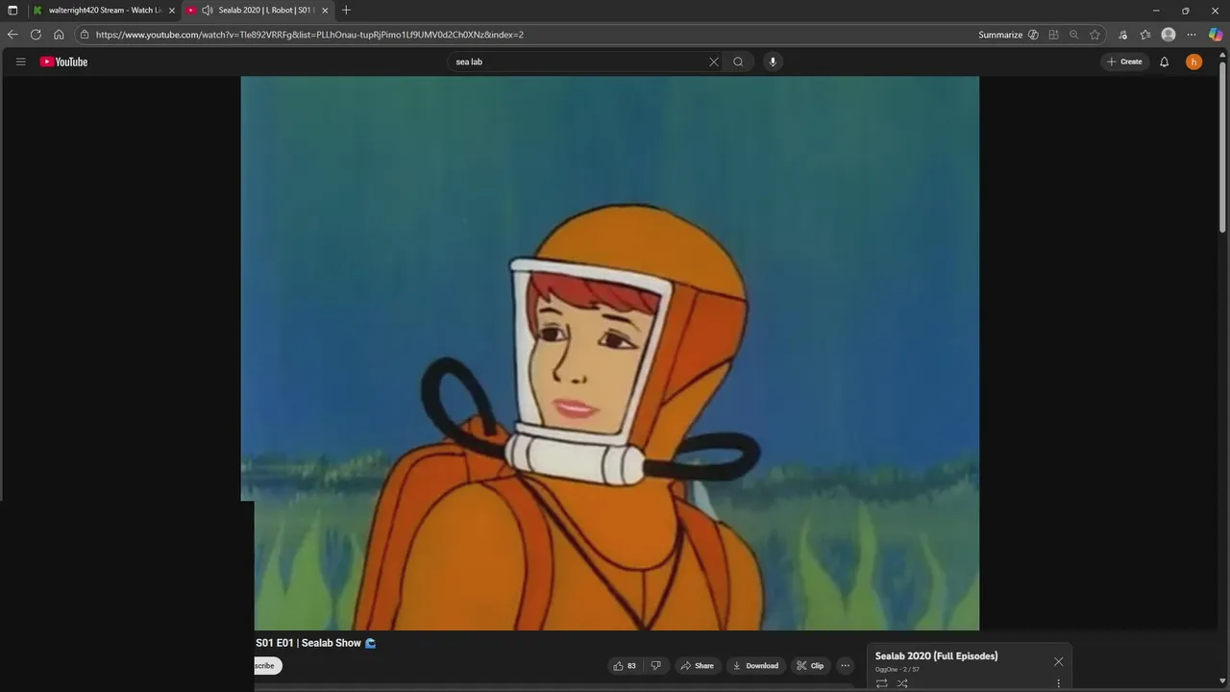Click the YouTube search magnifier button

pos(738,62)
